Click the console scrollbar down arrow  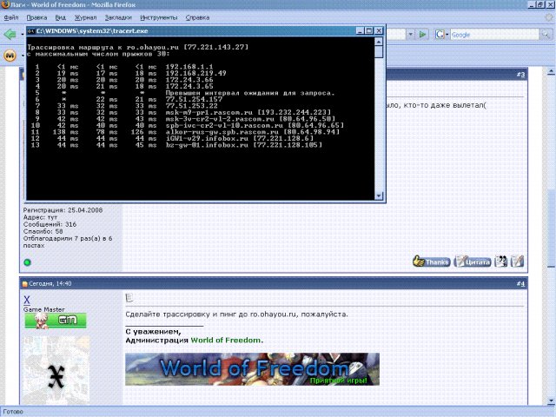[379, 195]
